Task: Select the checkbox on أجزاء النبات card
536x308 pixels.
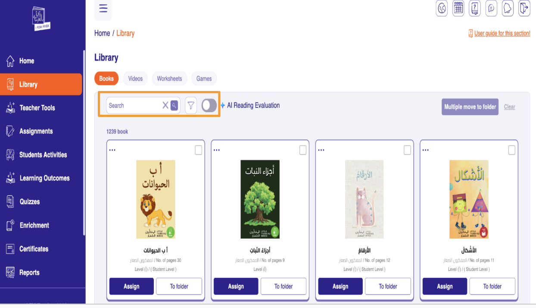Action: pyautogui.click(x=303, y=150)
